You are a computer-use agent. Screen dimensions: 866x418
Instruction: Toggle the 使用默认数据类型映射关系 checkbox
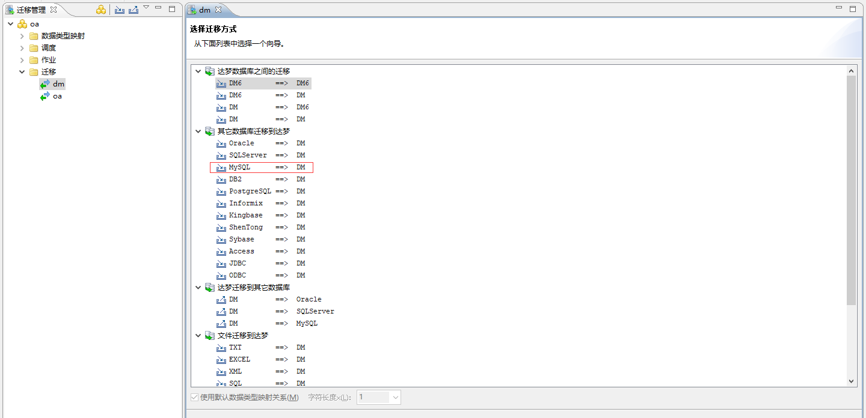point(194,397)
